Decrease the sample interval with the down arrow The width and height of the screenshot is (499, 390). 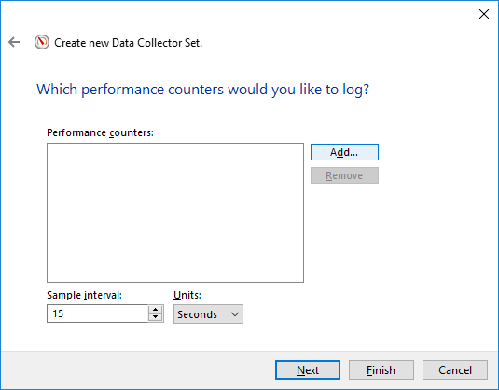pyautogui.click(x=156, y=317)
